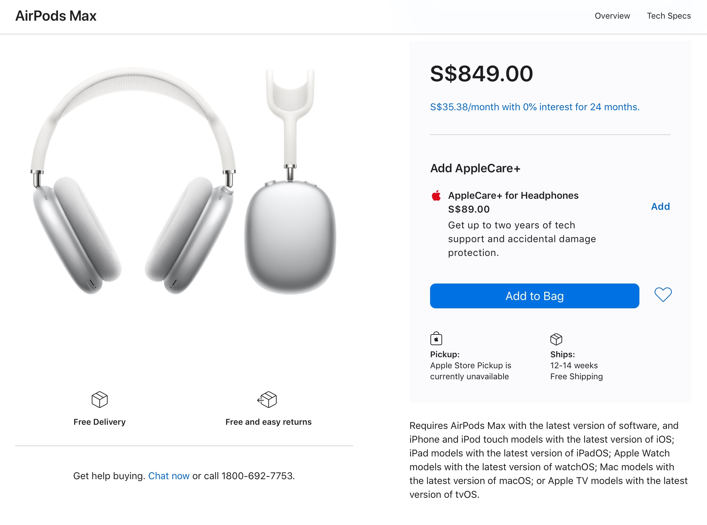The image size is (707, 525).
Task: Open the S$35.38/month financing link
Action: point(535,107)
